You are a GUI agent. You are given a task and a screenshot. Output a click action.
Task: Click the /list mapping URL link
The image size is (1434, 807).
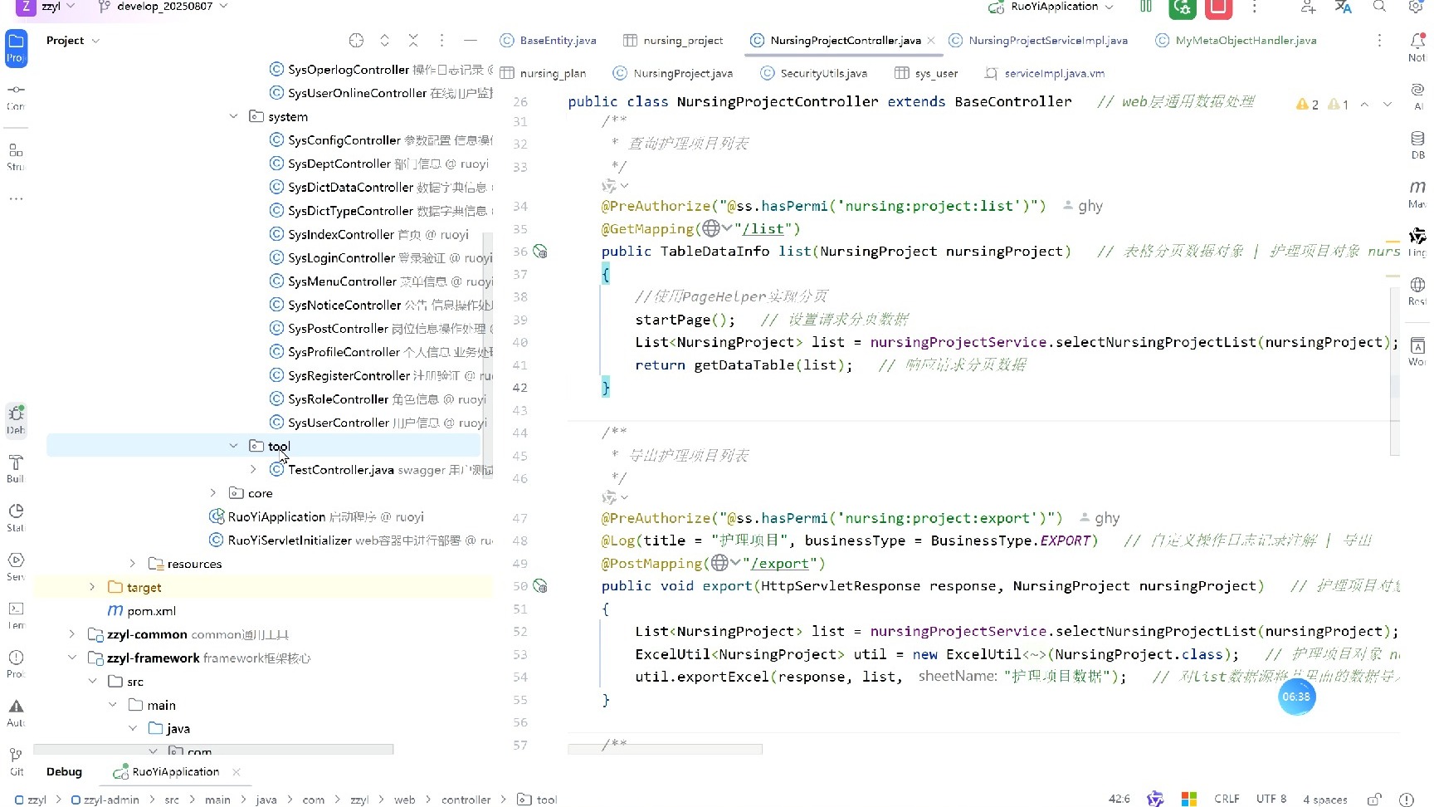click(763, 229)
